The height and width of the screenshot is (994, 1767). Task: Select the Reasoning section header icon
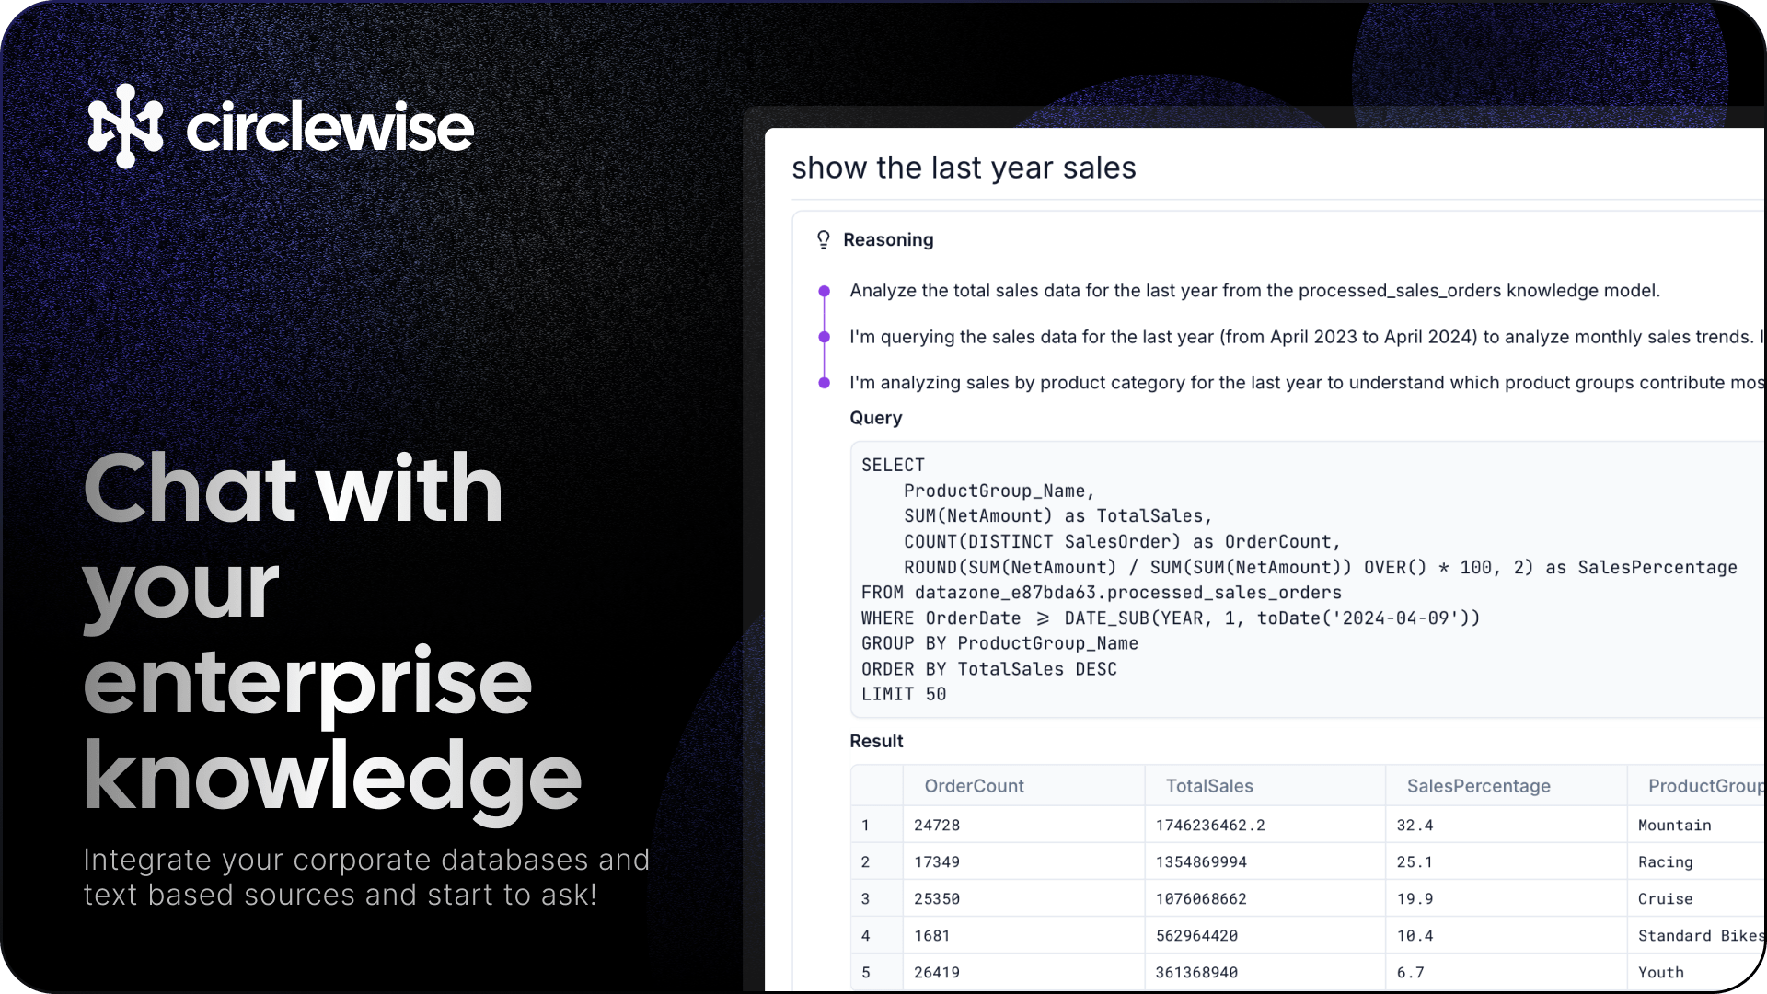pos(824,239)
